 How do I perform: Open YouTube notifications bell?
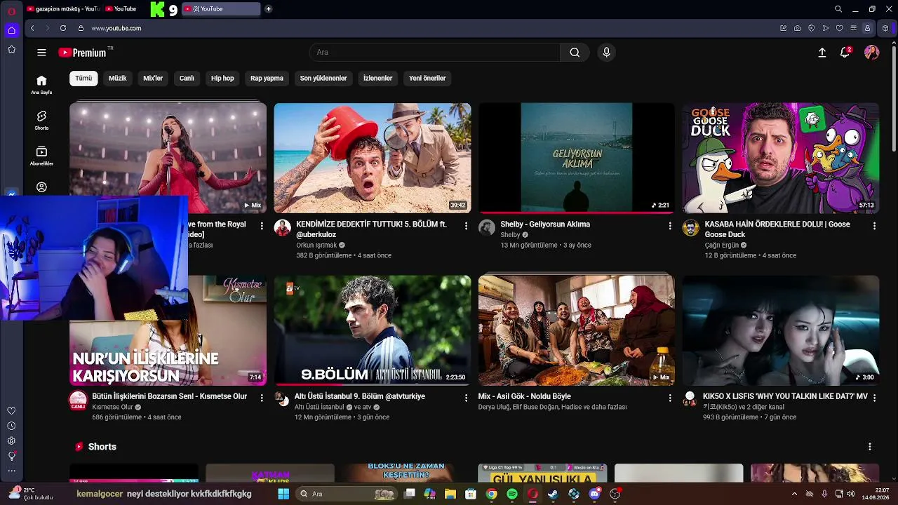(845, 53)
